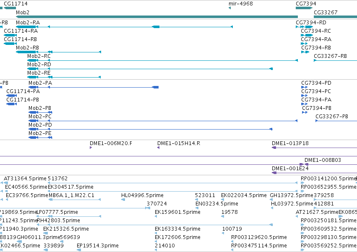The image size is (357, 252).
Task: Click the DME1-006M20.F clone label
Action: [111, 143]
